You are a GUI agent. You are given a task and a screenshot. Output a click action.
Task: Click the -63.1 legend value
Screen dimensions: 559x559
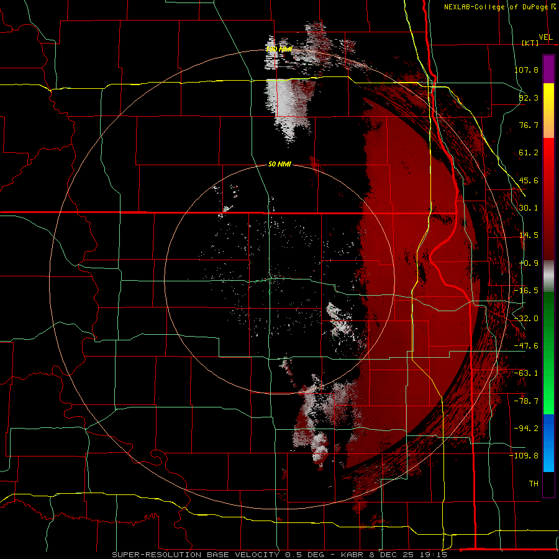tap(526, 373)
